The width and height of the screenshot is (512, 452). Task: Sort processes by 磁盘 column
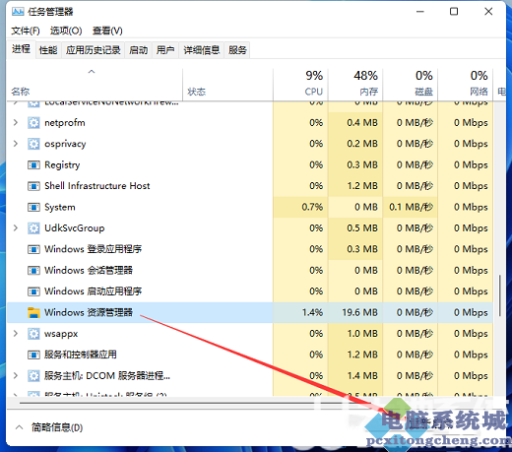pos(411,84)
